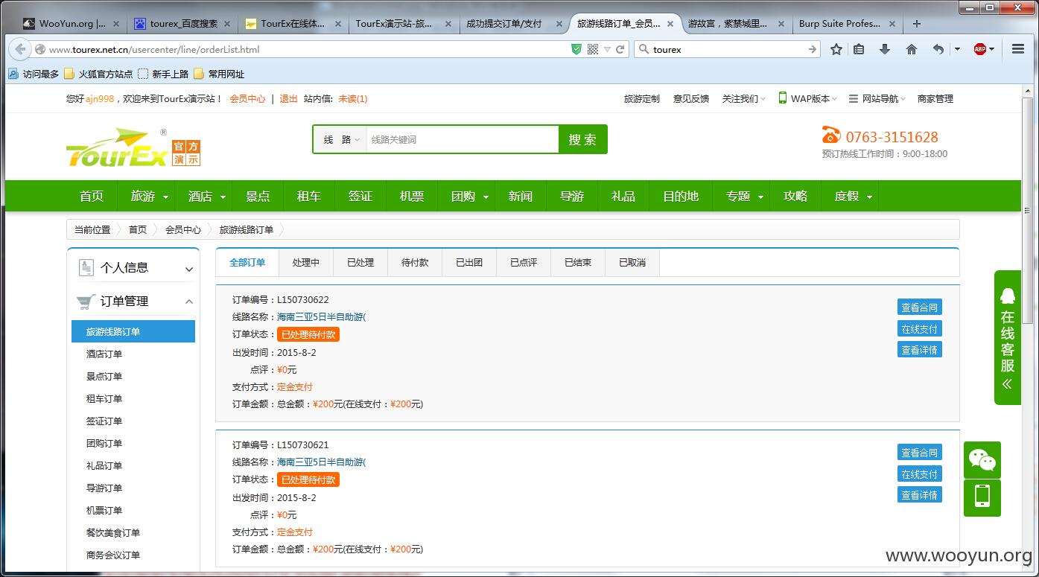Switch to the tourex_百度搜索 browser tab

[x=182, y=24]
